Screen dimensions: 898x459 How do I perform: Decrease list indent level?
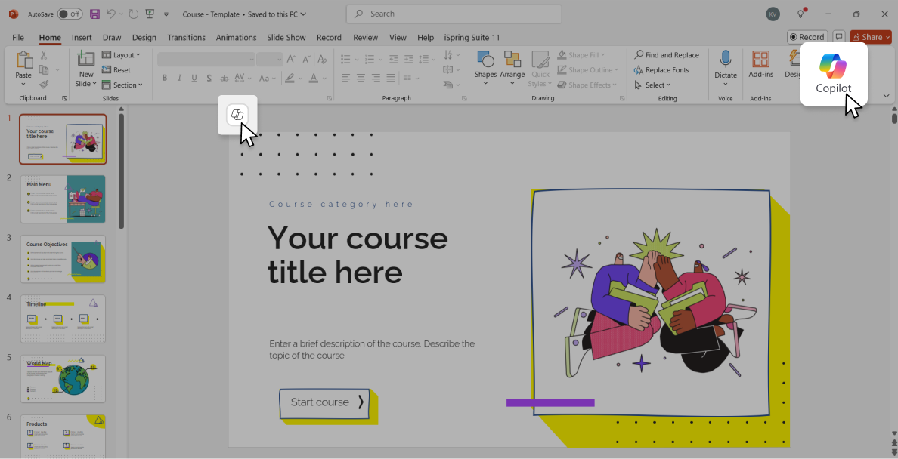(x=394, y=59)
